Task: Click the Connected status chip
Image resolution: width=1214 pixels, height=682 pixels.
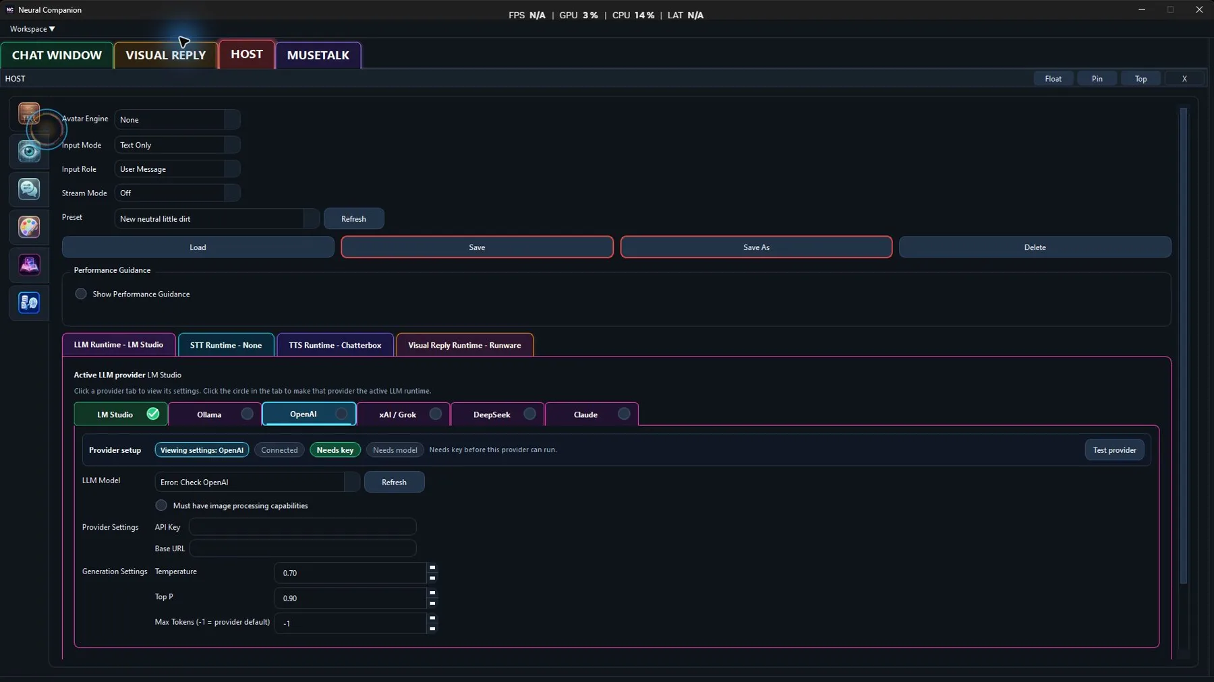Action: pyautogui.click(x=279, y=449)
